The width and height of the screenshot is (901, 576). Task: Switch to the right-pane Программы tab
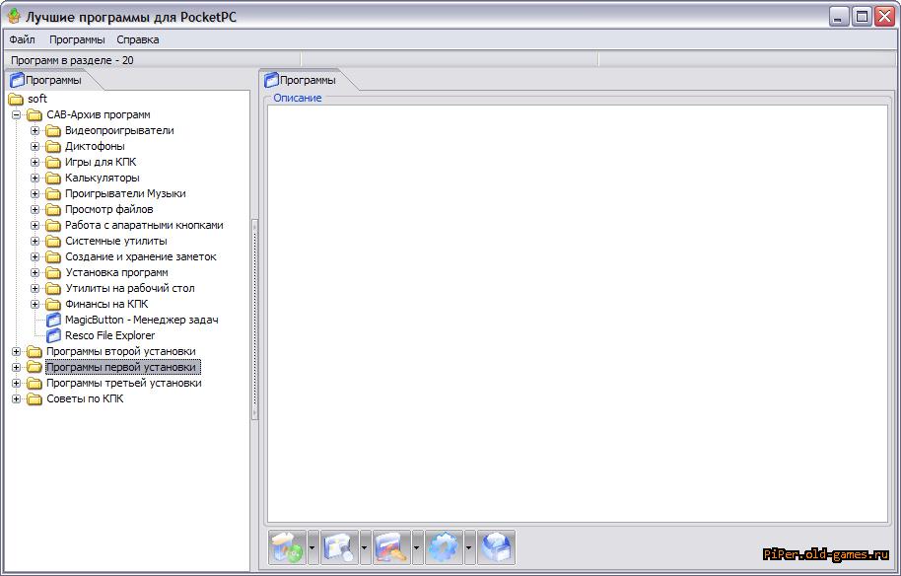coord(306,80)
